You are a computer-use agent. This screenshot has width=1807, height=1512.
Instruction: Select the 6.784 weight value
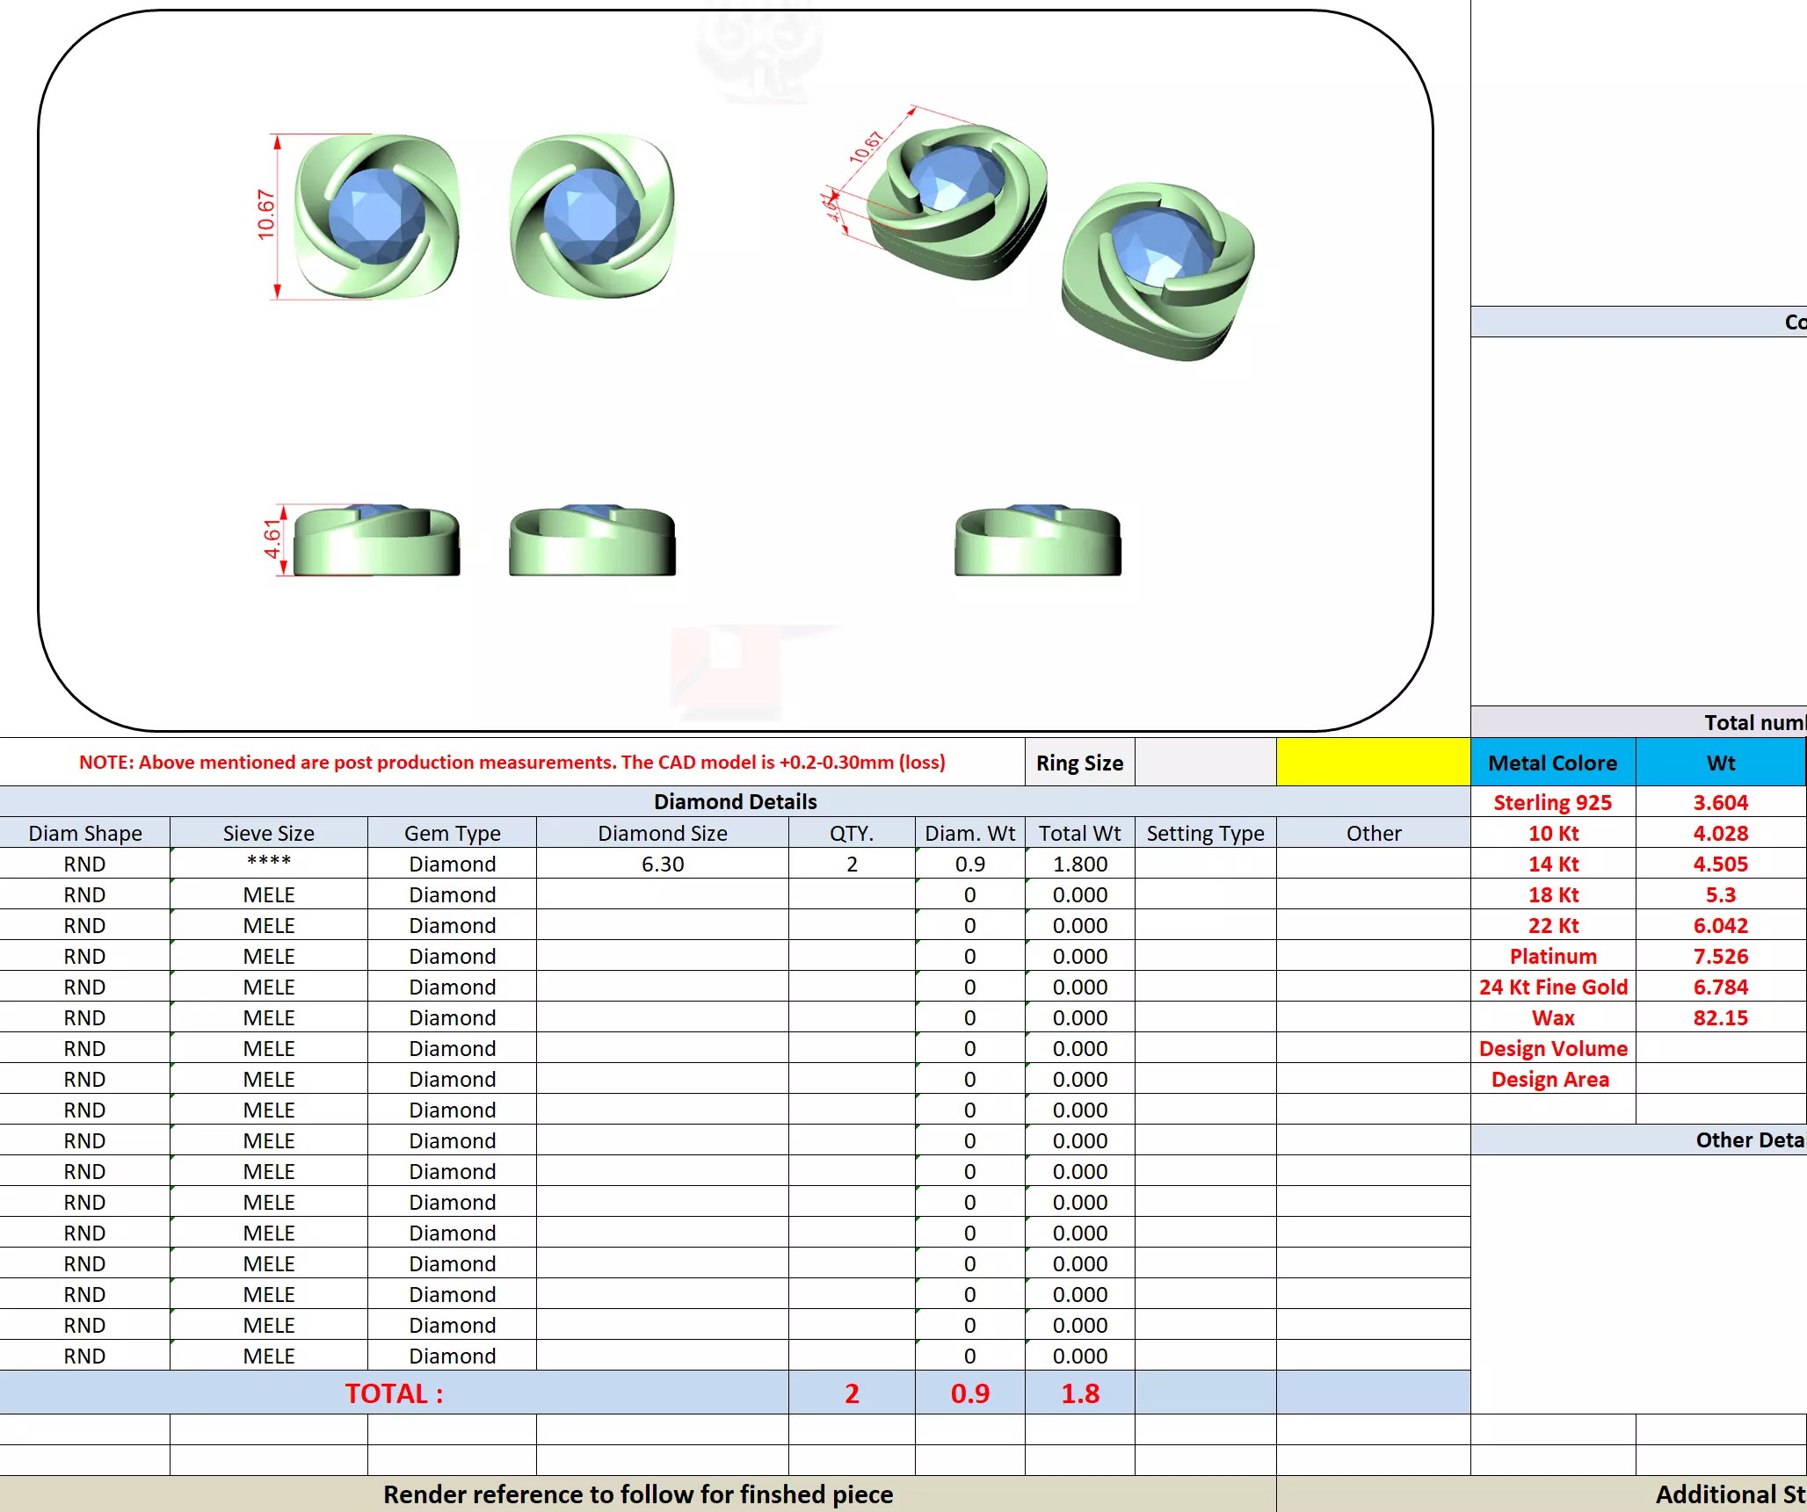pos(1721,987)
